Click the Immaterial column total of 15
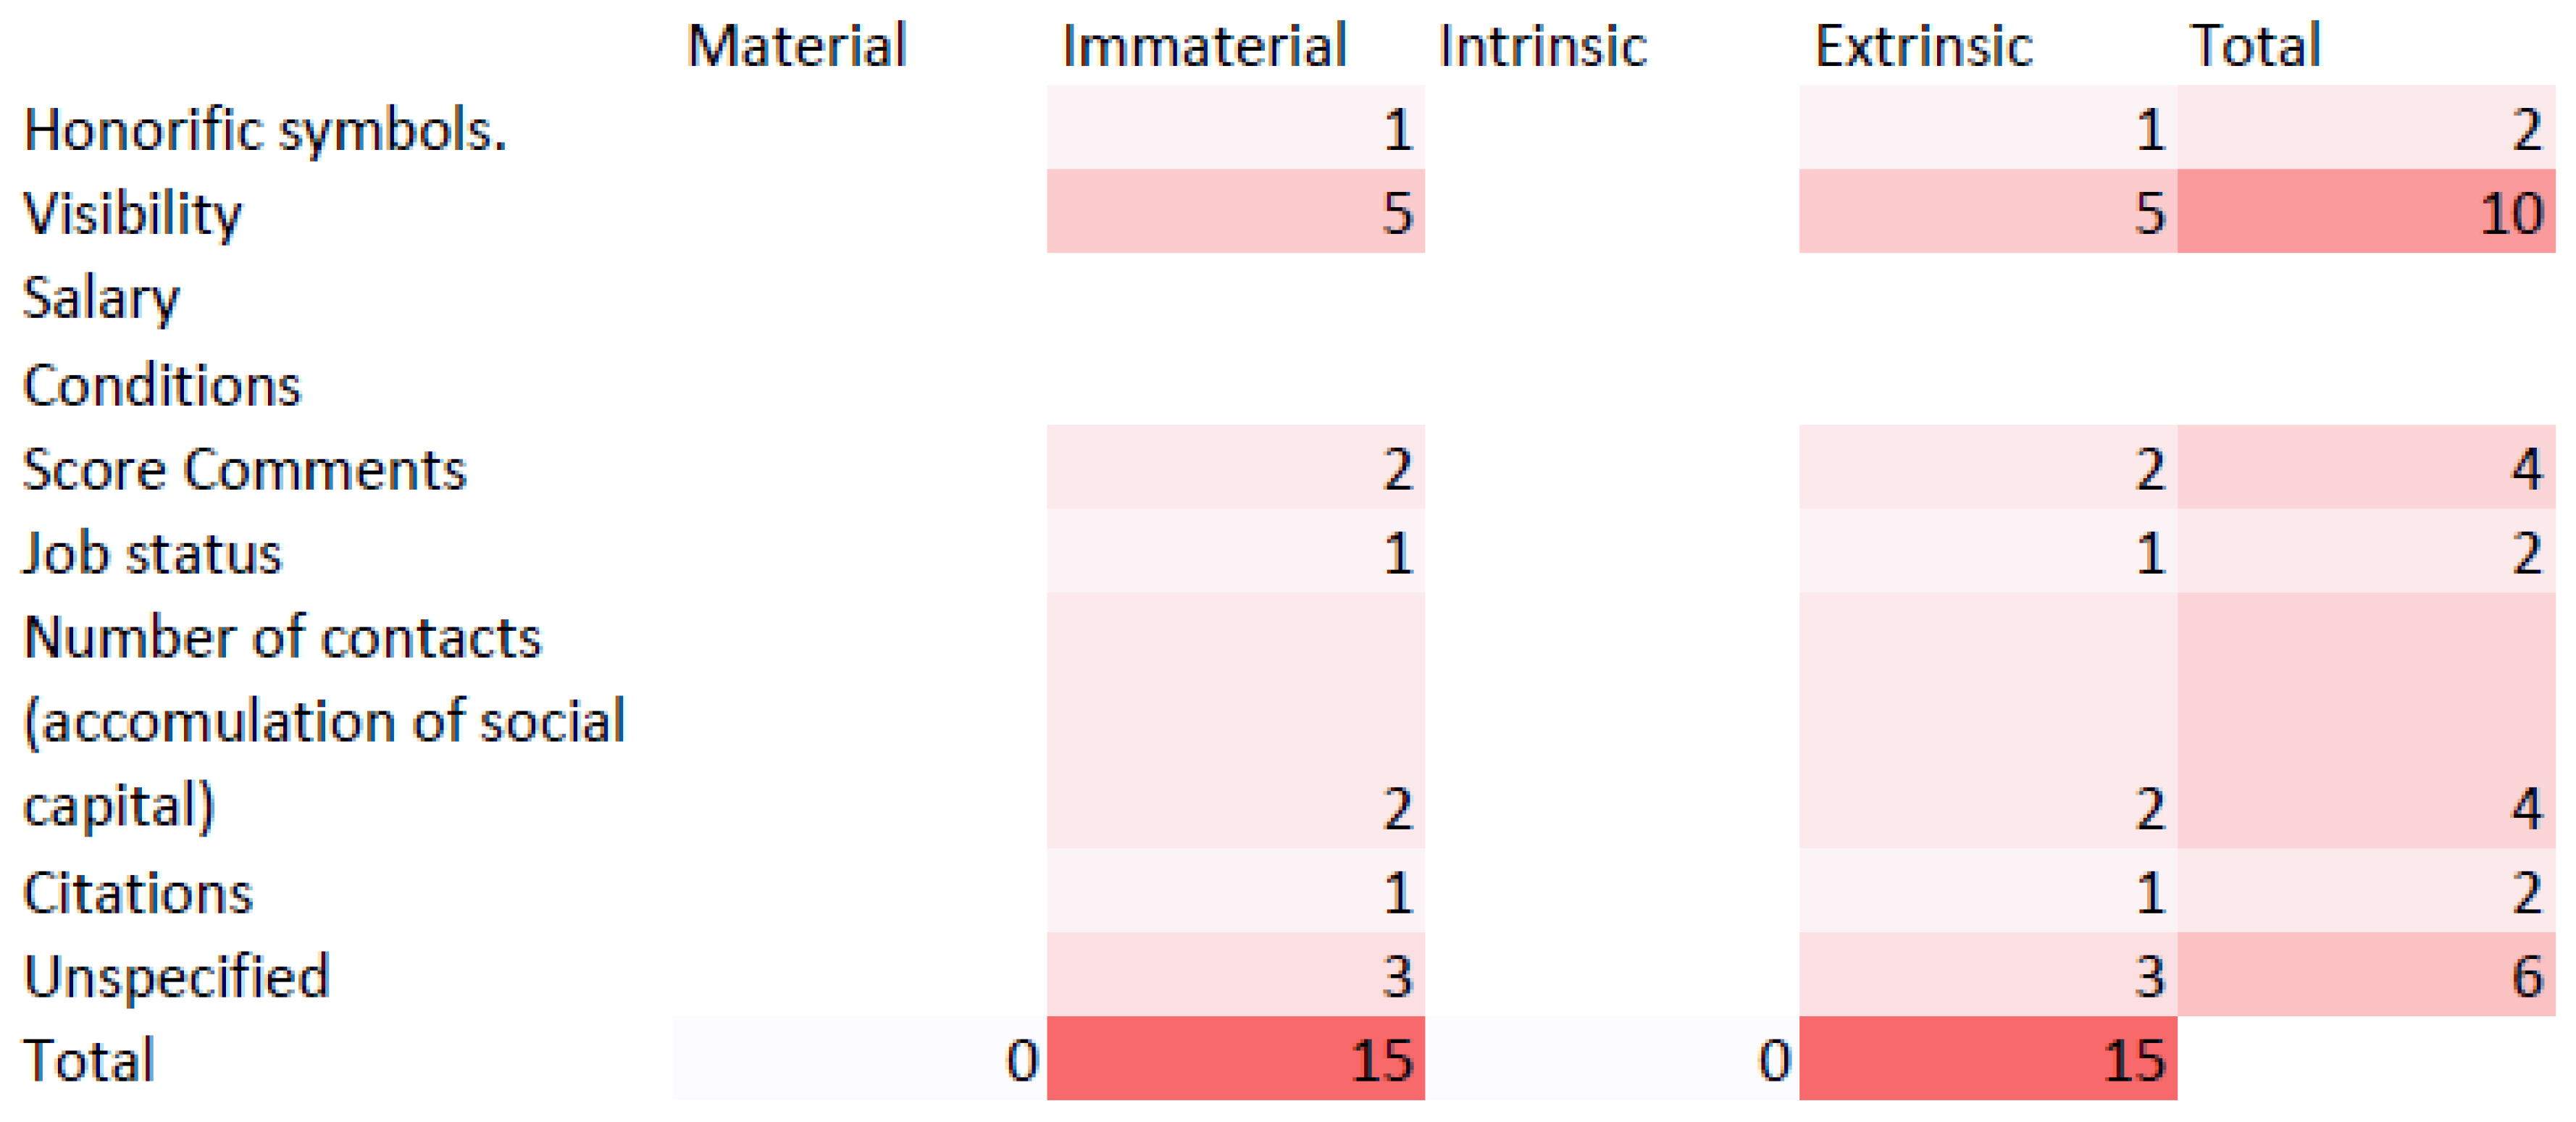 click(x=1236, y=1059)
